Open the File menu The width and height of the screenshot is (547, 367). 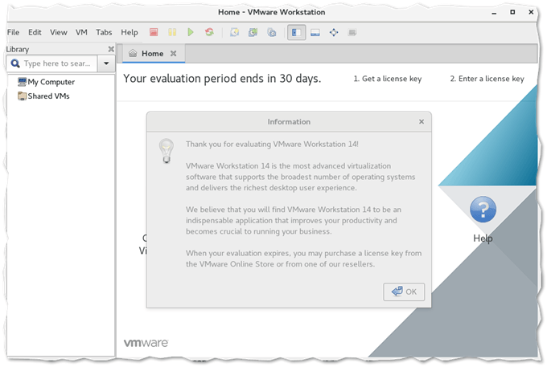click(x=13, y=32)
